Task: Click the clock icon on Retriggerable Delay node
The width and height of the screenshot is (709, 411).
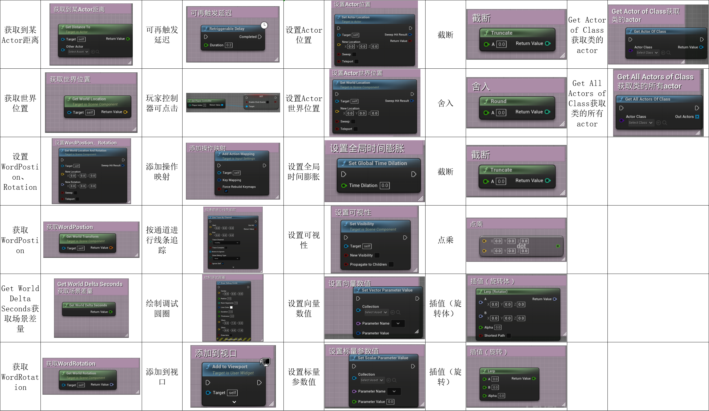Action: tap(264, 25)
